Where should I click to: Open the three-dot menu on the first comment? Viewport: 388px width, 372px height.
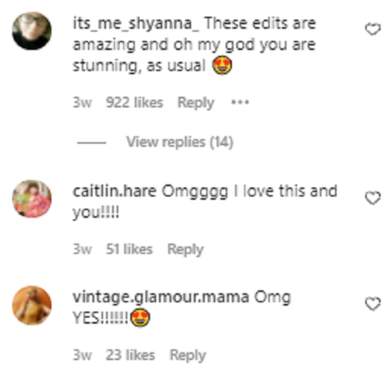click(x=240, y=103)
